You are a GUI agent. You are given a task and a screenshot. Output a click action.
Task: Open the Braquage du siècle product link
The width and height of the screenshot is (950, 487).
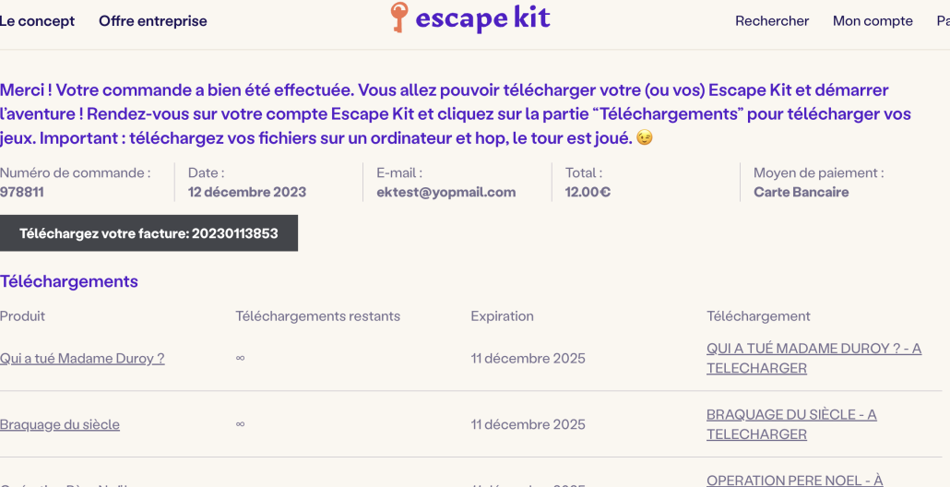[x=60, y=424]
